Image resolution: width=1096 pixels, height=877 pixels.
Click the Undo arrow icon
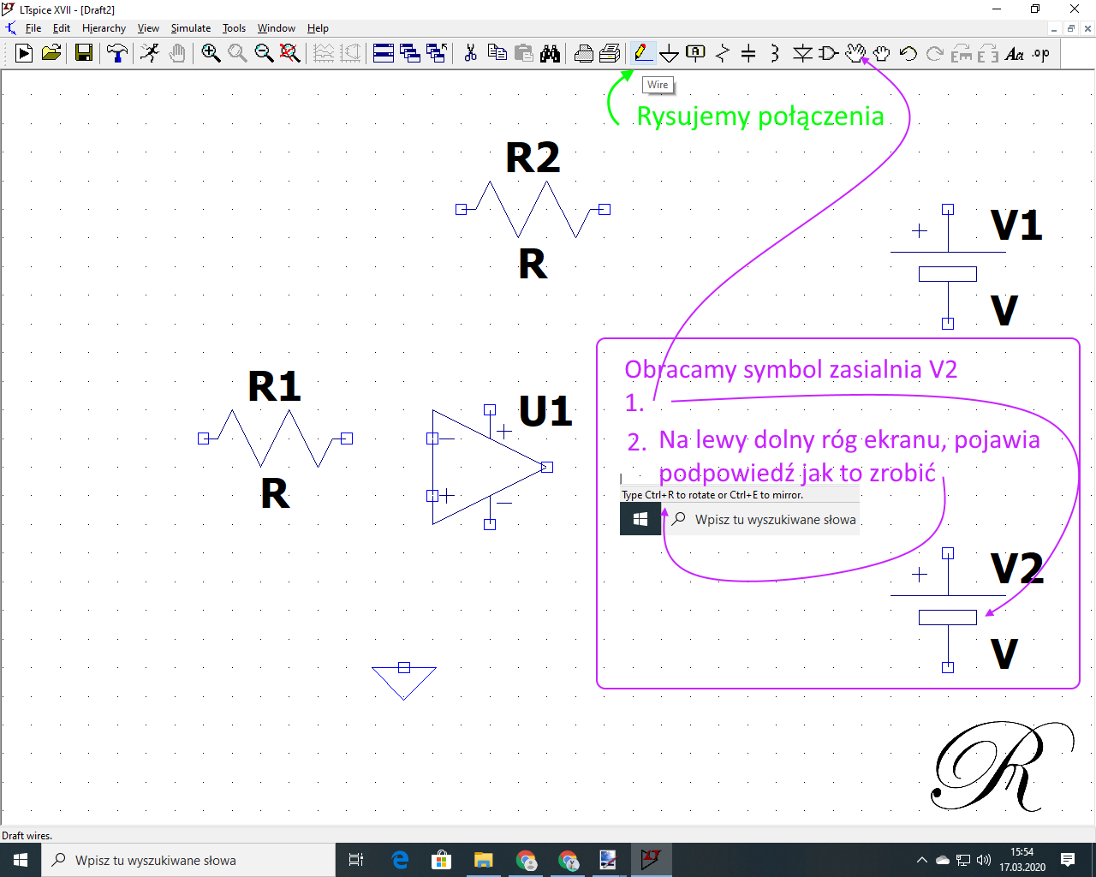coord(908,53)
